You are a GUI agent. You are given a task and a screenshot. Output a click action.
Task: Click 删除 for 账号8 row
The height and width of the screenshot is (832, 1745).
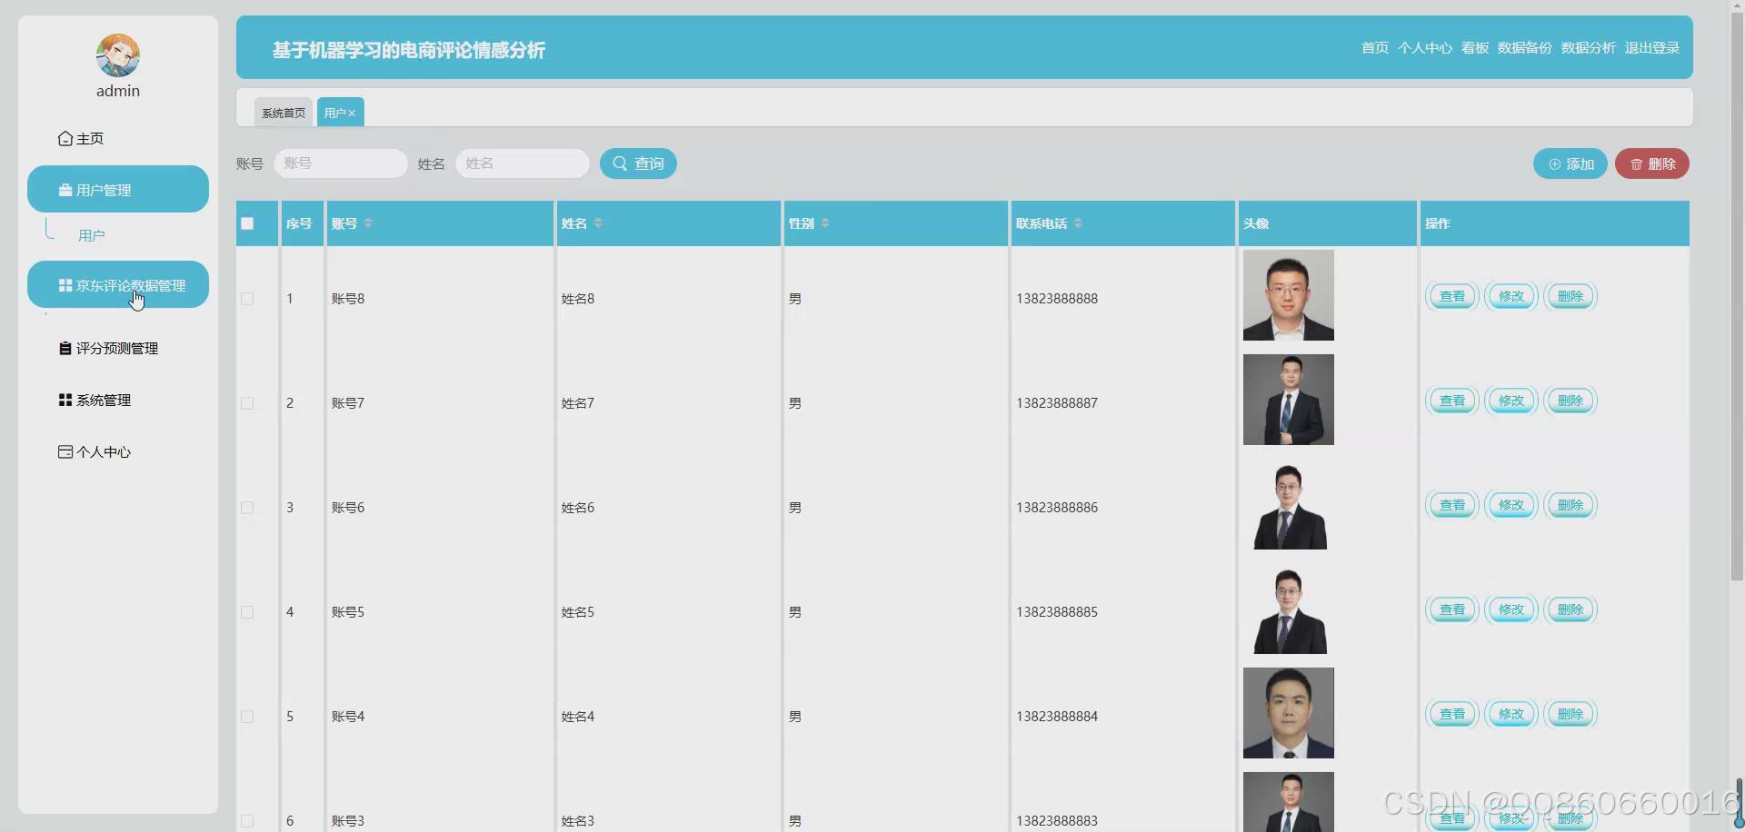(1570, 296)
